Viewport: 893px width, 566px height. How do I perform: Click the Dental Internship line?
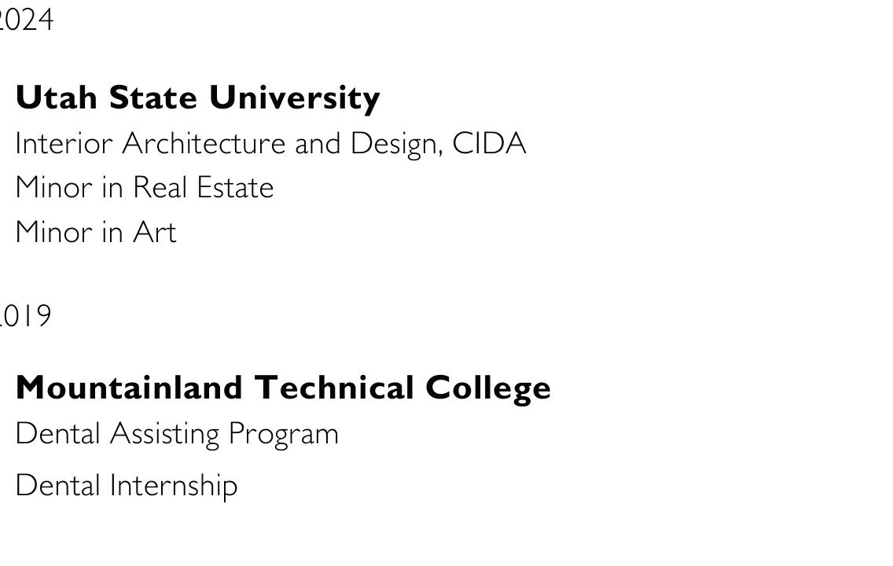(127, 487)
